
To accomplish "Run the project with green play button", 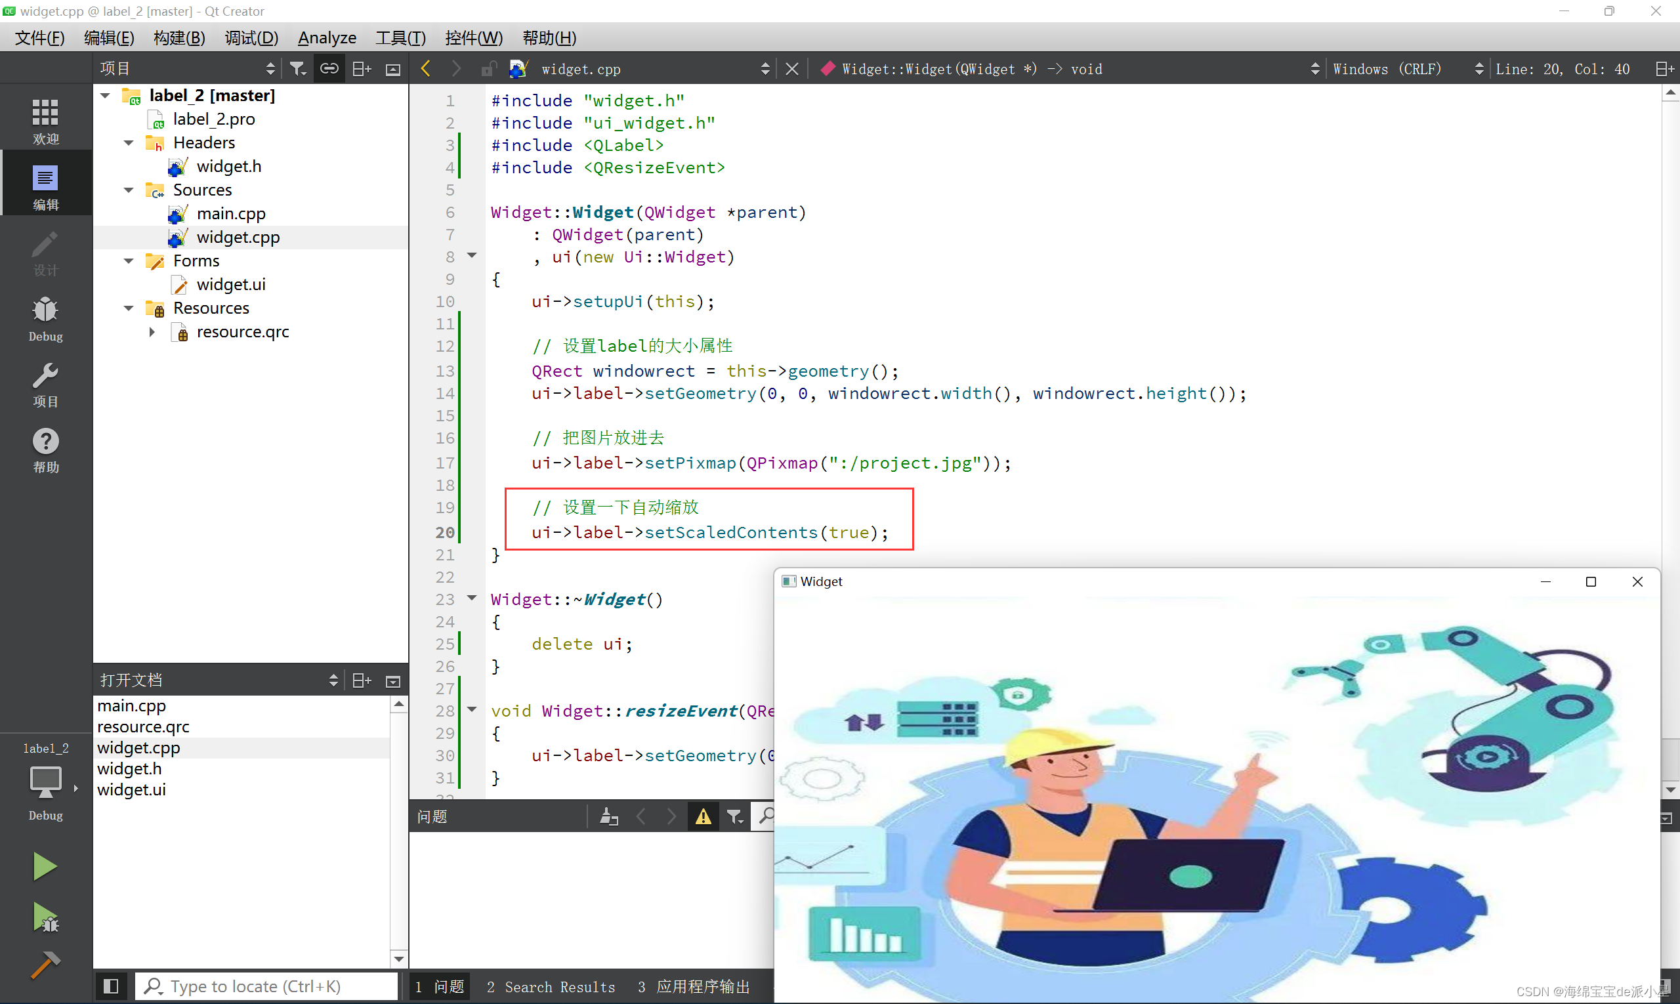I will tap(45, 866).
